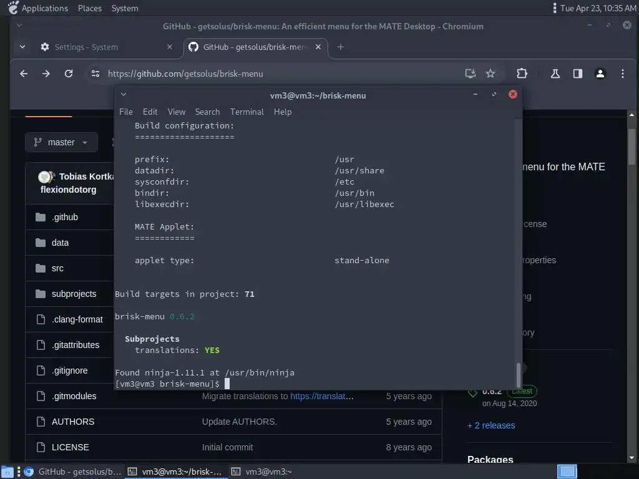
Task: Open the .github folder
Action: [65, 217]
